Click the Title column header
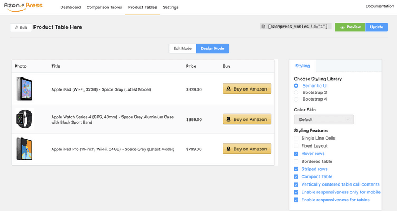397x211 pixels. point(56,66)
